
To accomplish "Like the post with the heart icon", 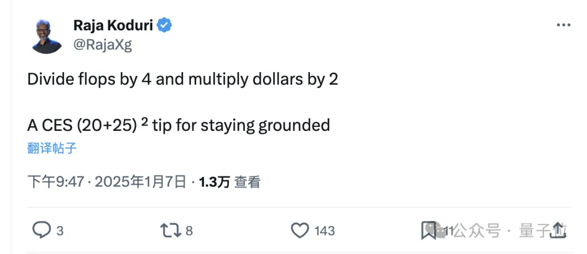I will 299,231.
